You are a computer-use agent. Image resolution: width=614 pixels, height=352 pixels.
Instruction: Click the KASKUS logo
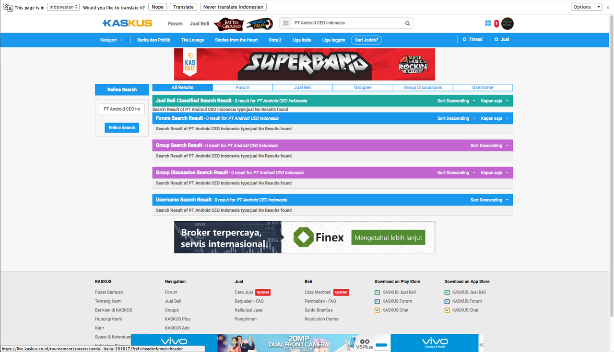pyautogui.click(x=127, y=23)
